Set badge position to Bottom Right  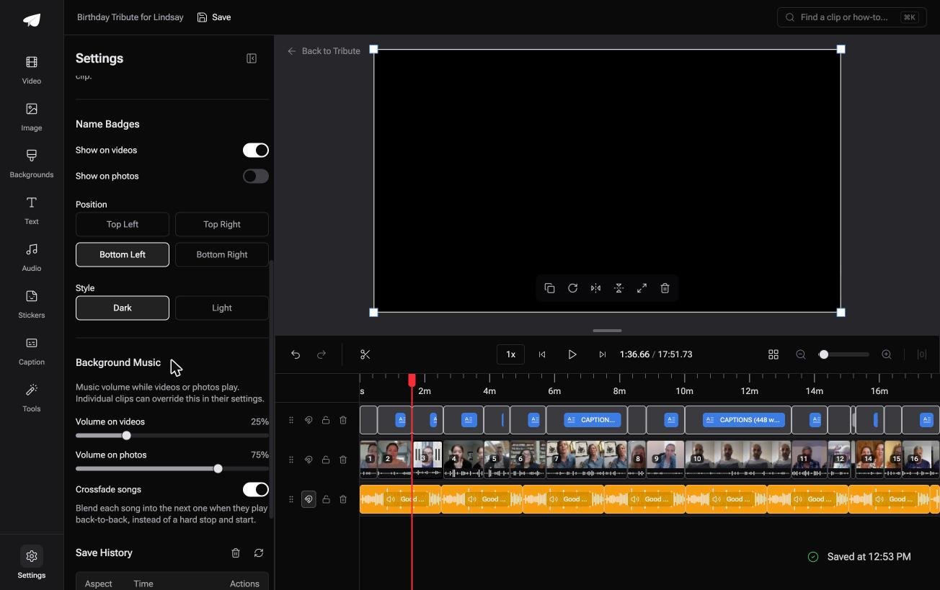coord(222,254)
